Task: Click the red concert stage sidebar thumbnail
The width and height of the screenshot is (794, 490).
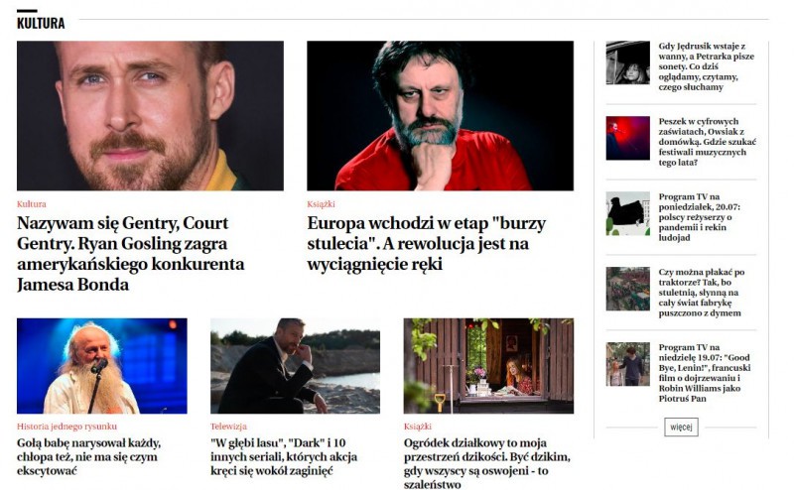Action: 628,138
